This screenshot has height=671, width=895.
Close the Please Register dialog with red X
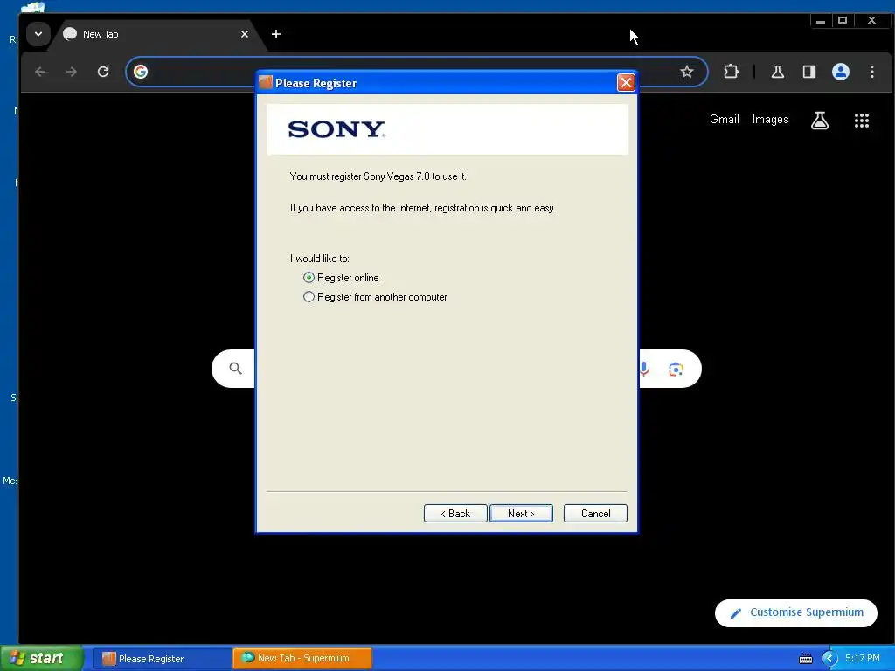[626, 83]
